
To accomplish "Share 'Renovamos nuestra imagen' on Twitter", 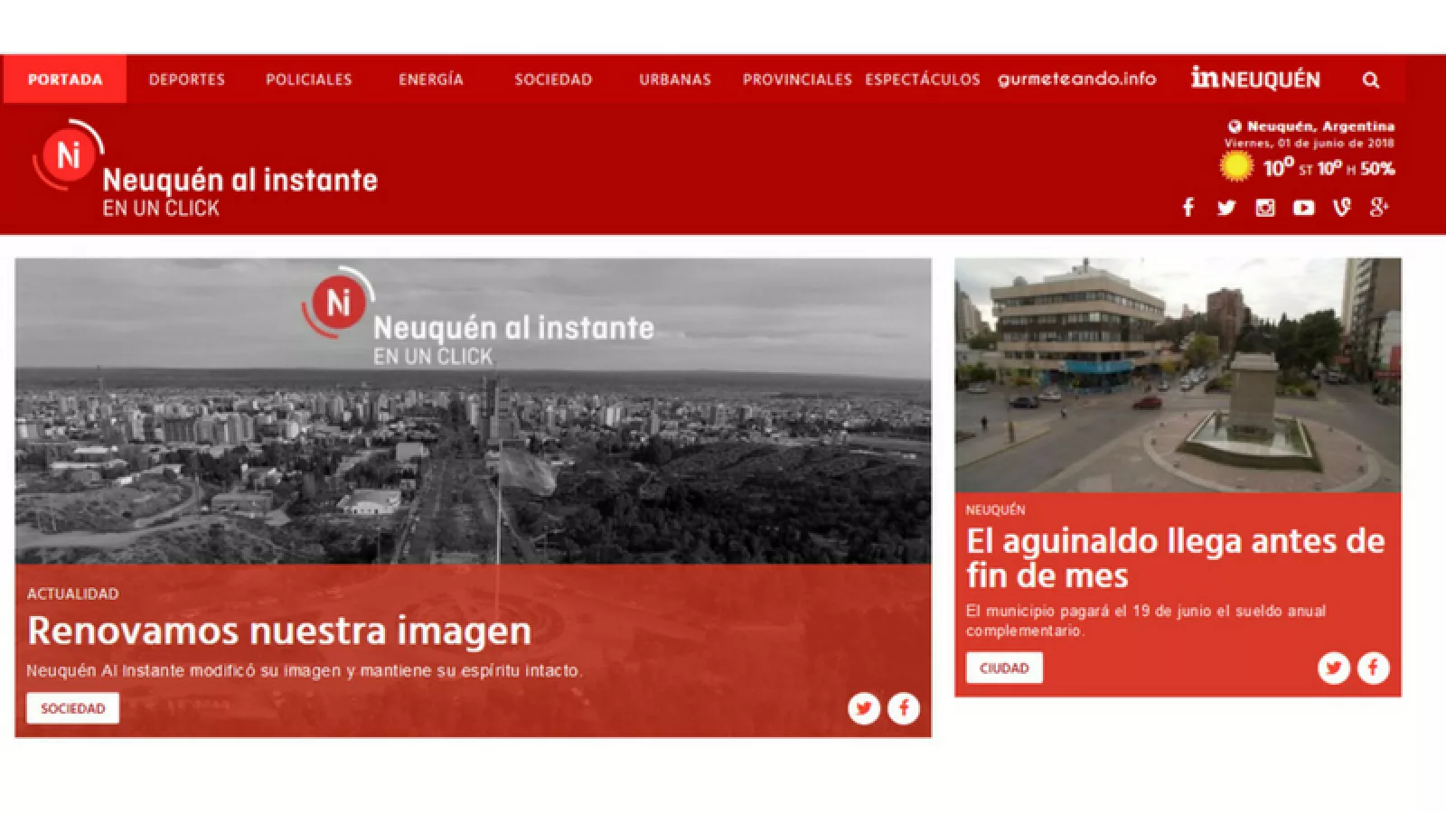I will click(864, 708).
